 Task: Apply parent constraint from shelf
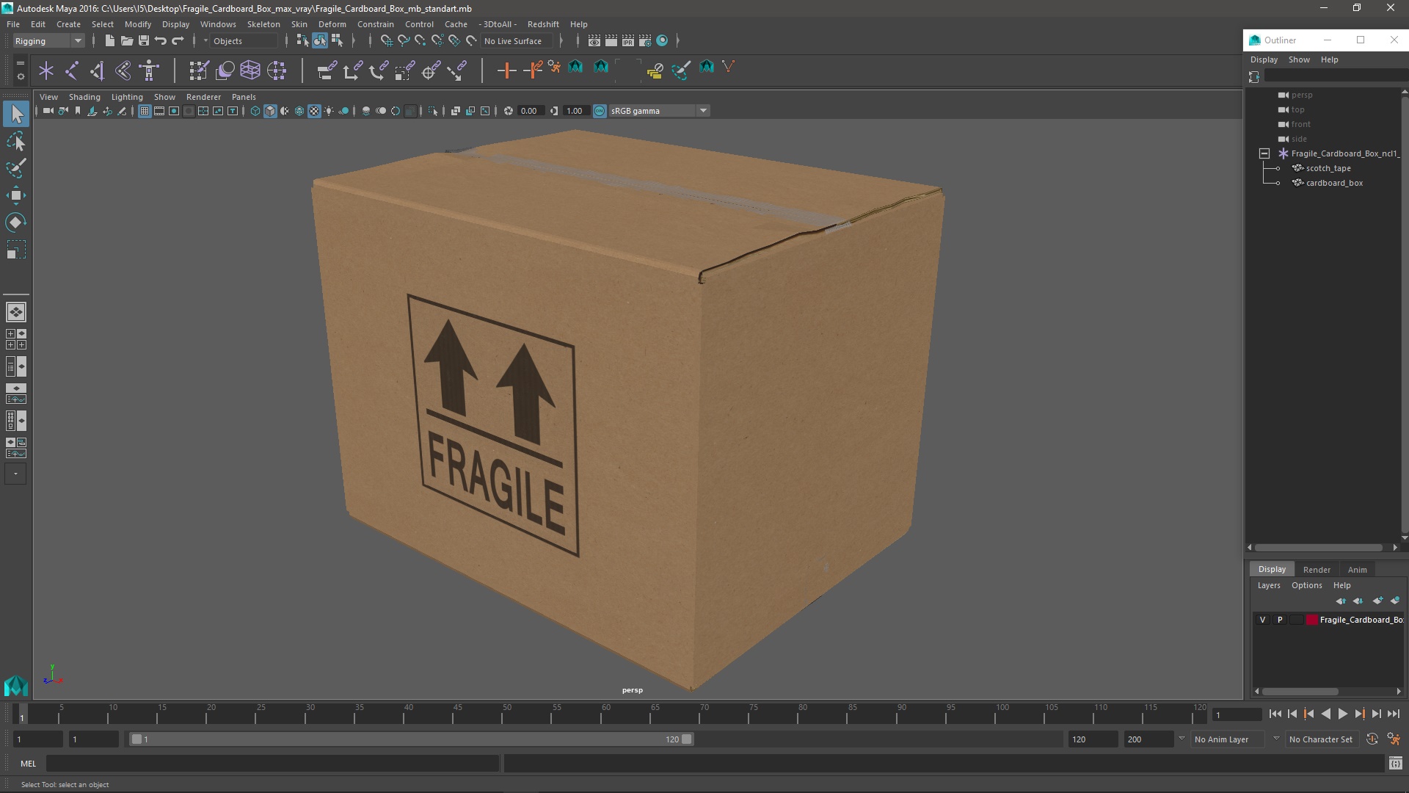[x=327, y=70]
